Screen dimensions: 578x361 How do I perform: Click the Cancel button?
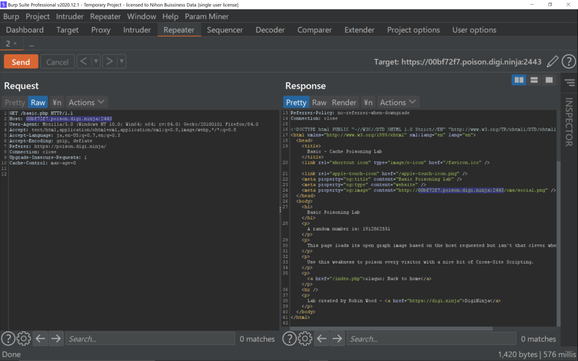pyautogui.click(x=57, y=62)
